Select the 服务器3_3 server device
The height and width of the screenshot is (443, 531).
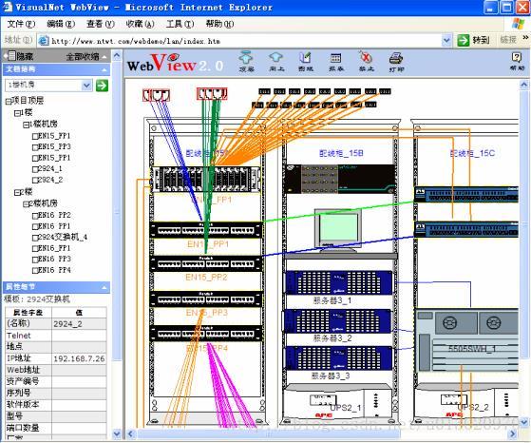339,358
